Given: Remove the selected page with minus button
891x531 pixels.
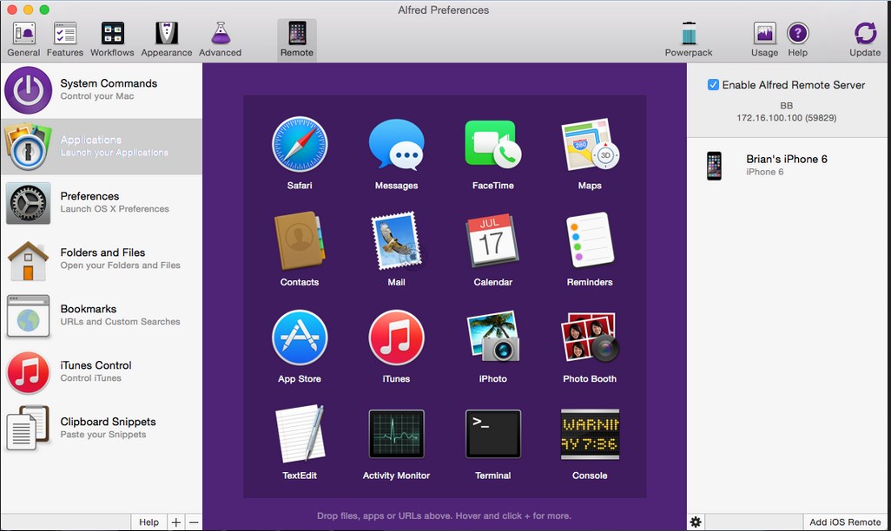Looking at the screenshot, I should (x=193, y=521).
